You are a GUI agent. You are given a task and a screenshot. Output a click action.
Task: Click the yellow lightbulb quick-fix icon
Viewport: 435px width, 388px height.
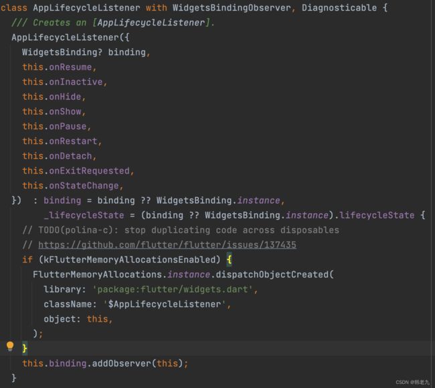(10, 346)
